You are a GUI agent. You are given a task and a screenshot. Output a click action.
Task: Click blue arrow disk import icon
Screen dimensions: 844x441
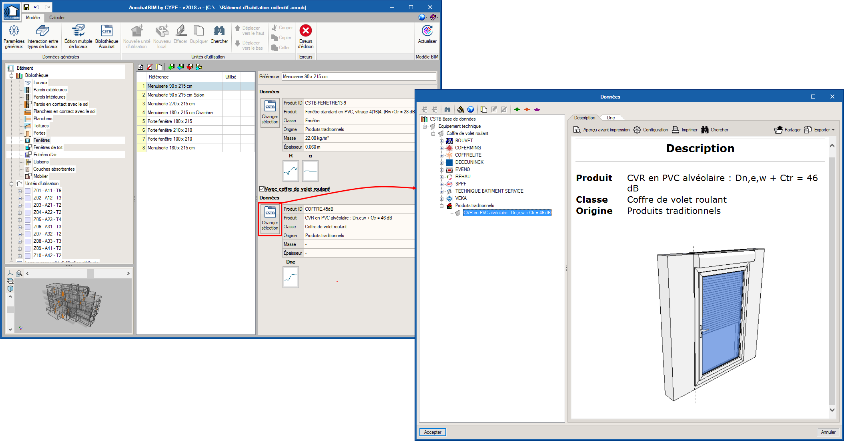[x=180, y=67]
